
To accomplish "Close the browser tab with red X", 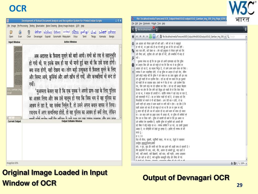I will click(x=154, y=27).
